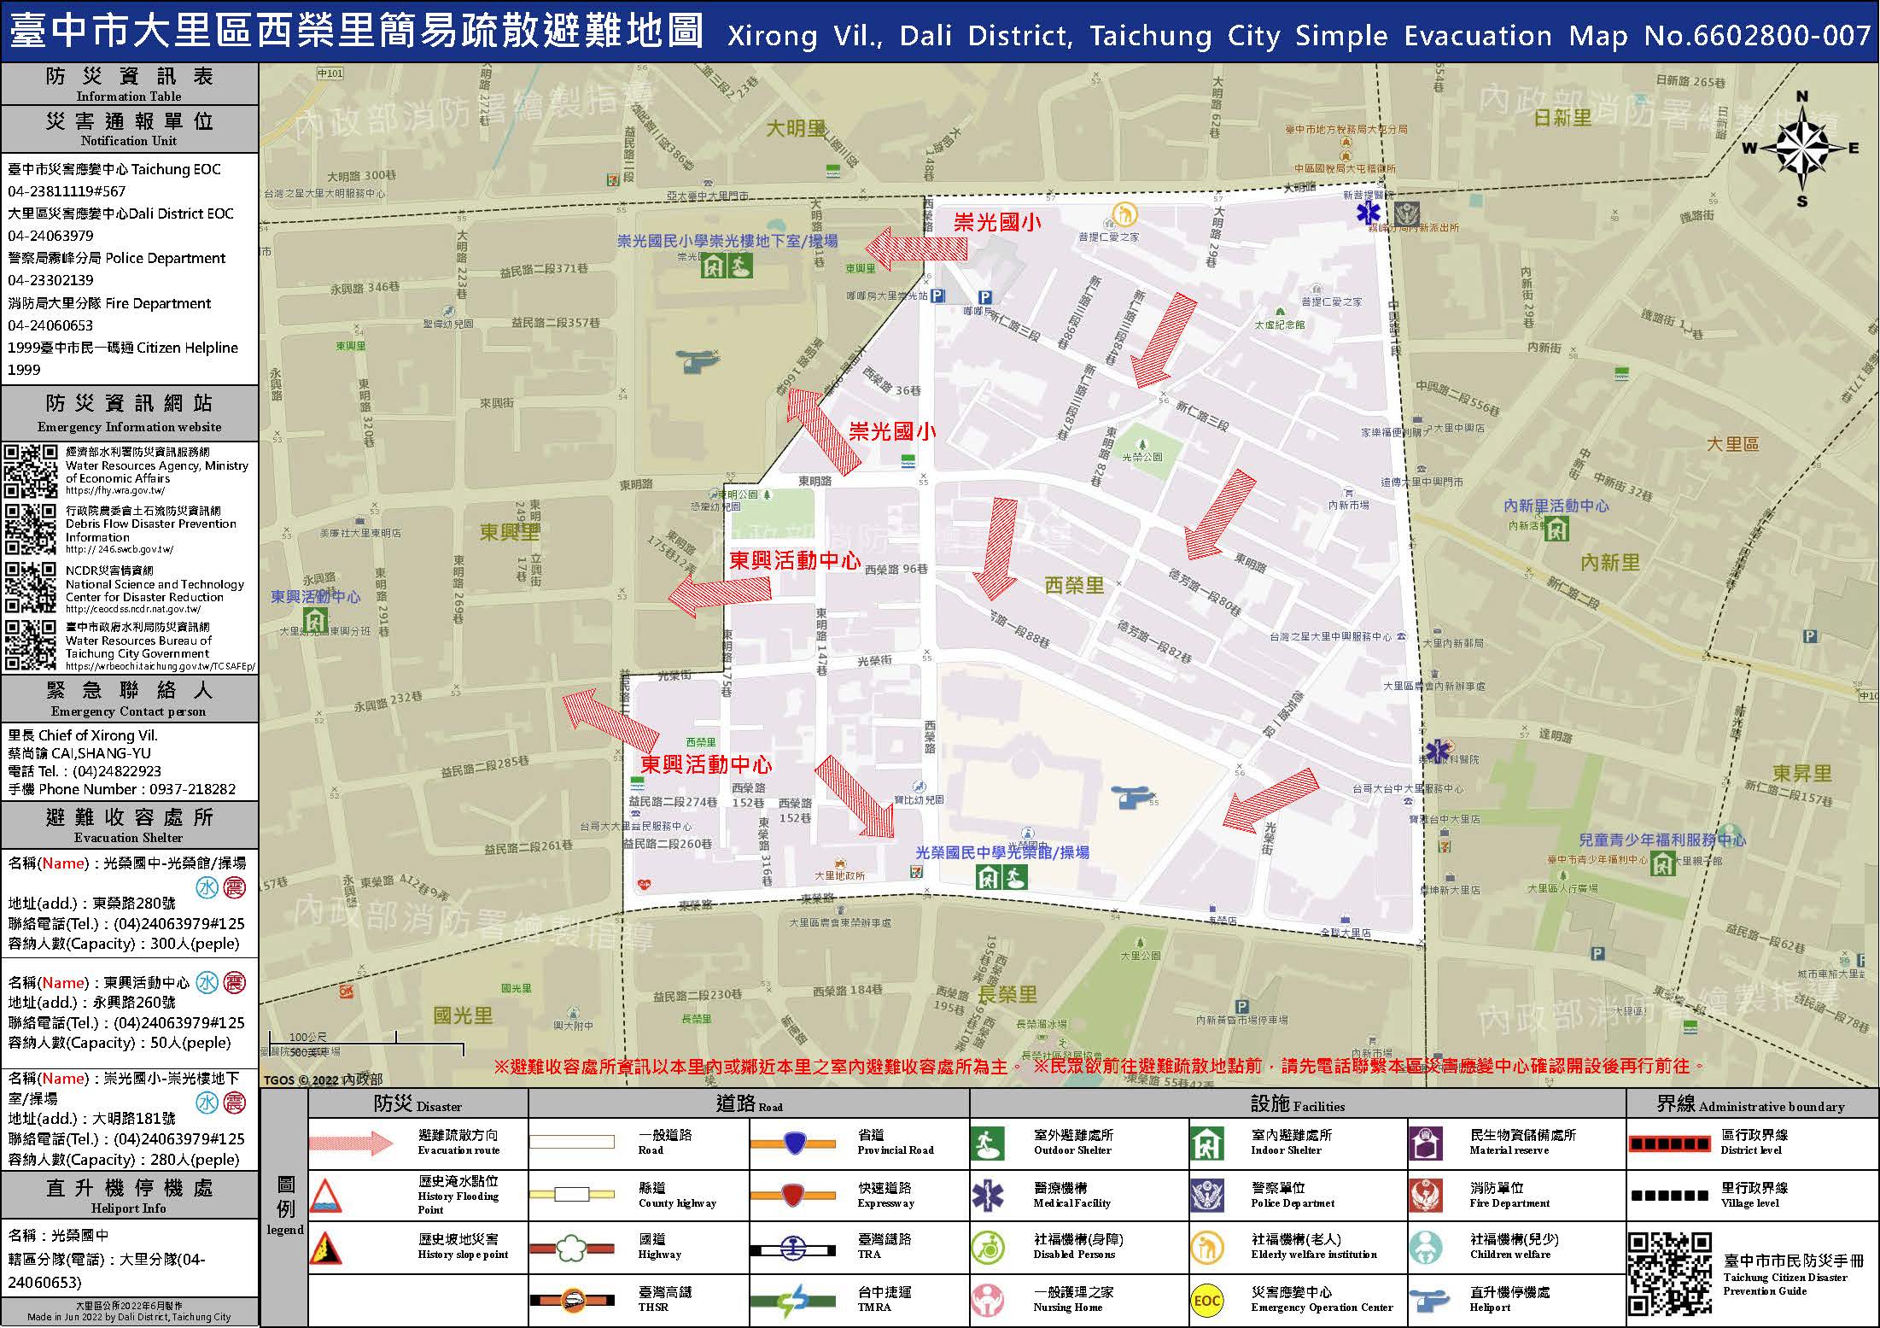Click the village chief's phone number 0937-218282
The image size is (1880, 1328).
(192, 789)
